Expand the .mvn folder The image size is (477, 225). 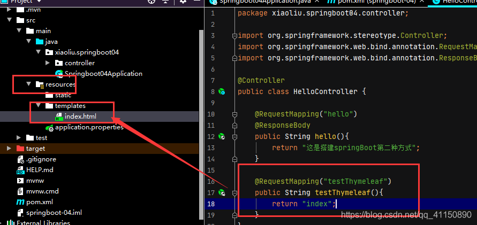pos(9,10)
